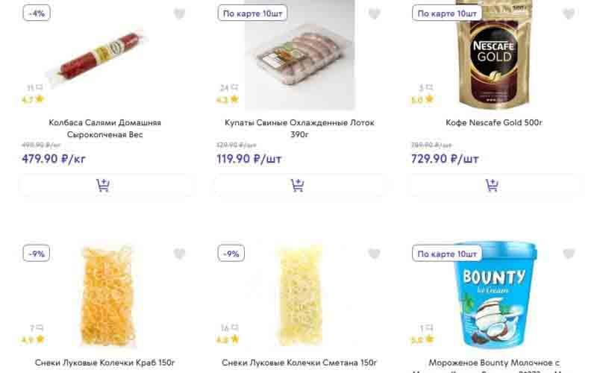Add Купаты Свиные to cart
597x373 pixels.
298,186
